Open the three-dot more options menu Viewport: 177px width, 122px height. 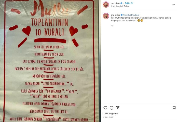(x=174, y=5)
